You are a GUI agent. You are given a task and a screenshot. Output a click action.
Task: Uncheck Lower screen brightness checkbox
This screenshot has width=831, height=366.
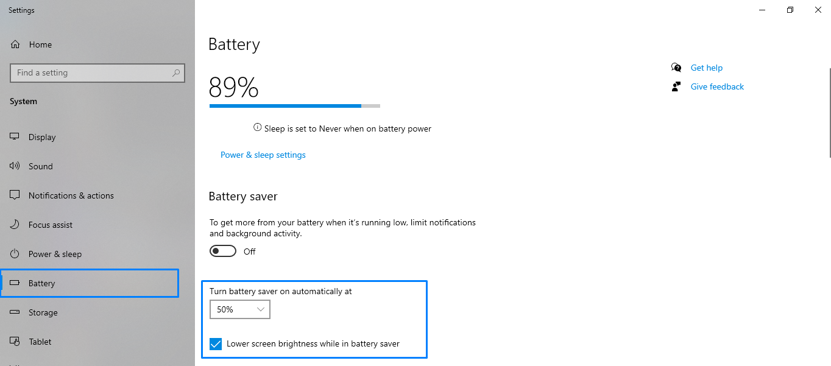coord(216,344)
